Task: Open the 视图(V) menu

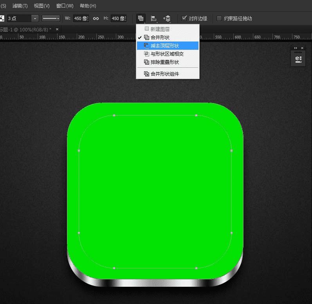Action: click(x=41, y=6)
